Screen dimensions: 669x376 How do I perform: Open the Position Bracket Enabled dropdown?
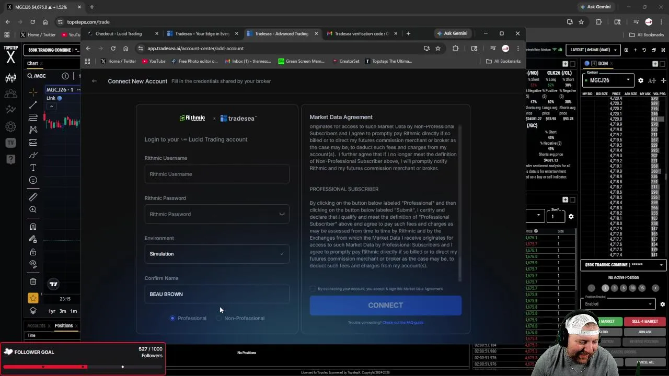coord(619,303)
